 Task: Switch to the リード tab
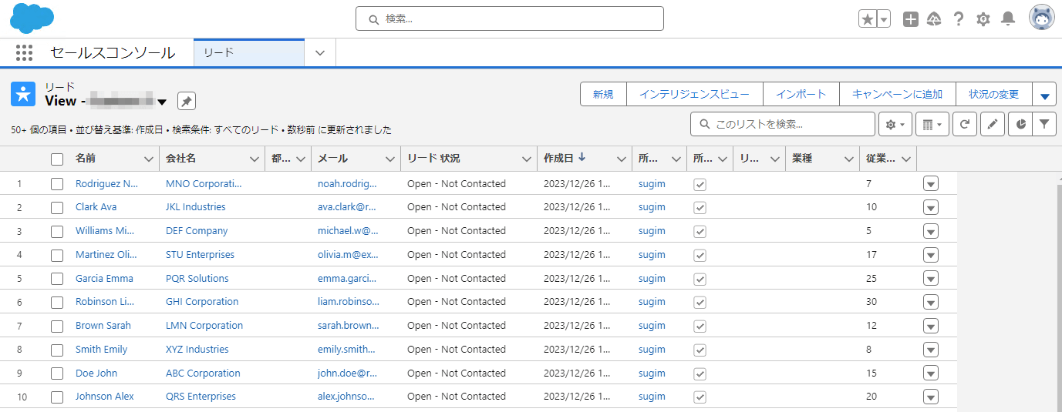tap(248, 53)
